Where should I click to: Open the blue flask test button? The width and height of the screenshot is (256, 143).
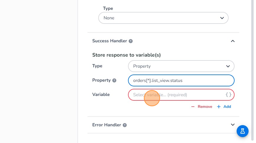pyautogui.click(x=242, y=131)
